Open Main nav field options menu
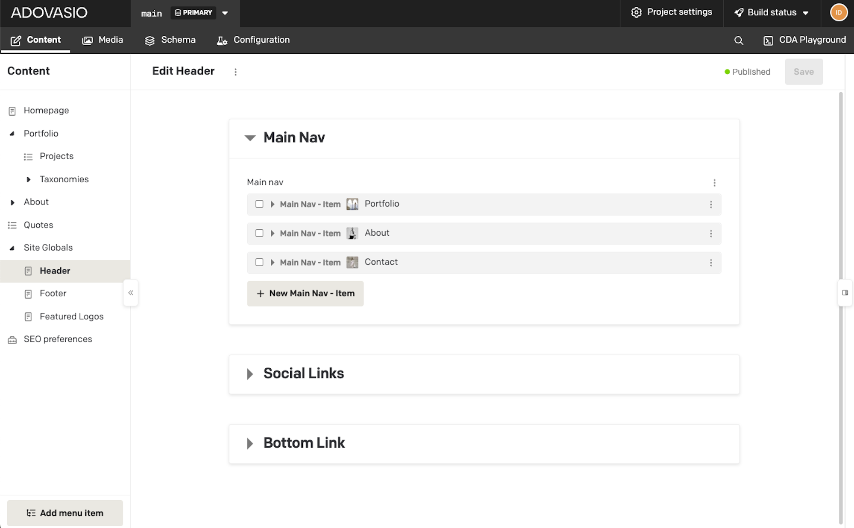The height and width of the screenshot is (528, 854). tap(714, 183)
